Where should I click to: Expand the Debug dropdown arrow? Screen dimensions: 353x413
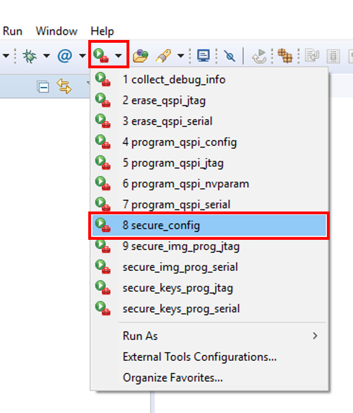click(47, 56)
